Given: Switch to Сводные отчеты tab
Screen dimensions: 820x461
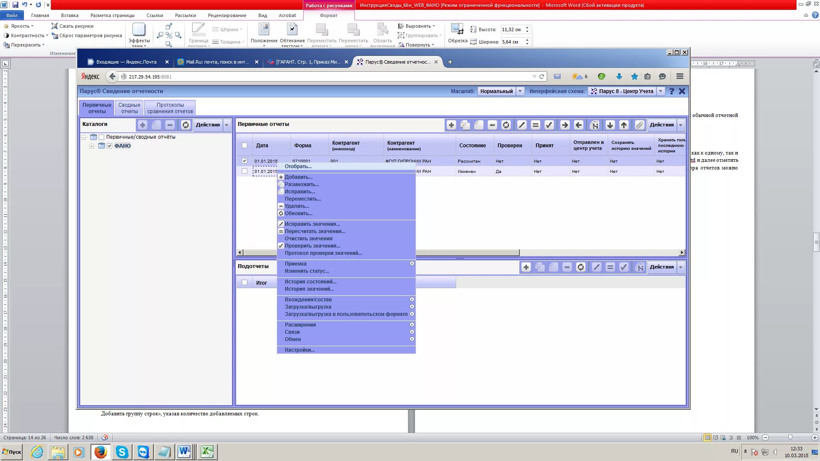Looking at the screenshot, I should (x=129, y=108).
